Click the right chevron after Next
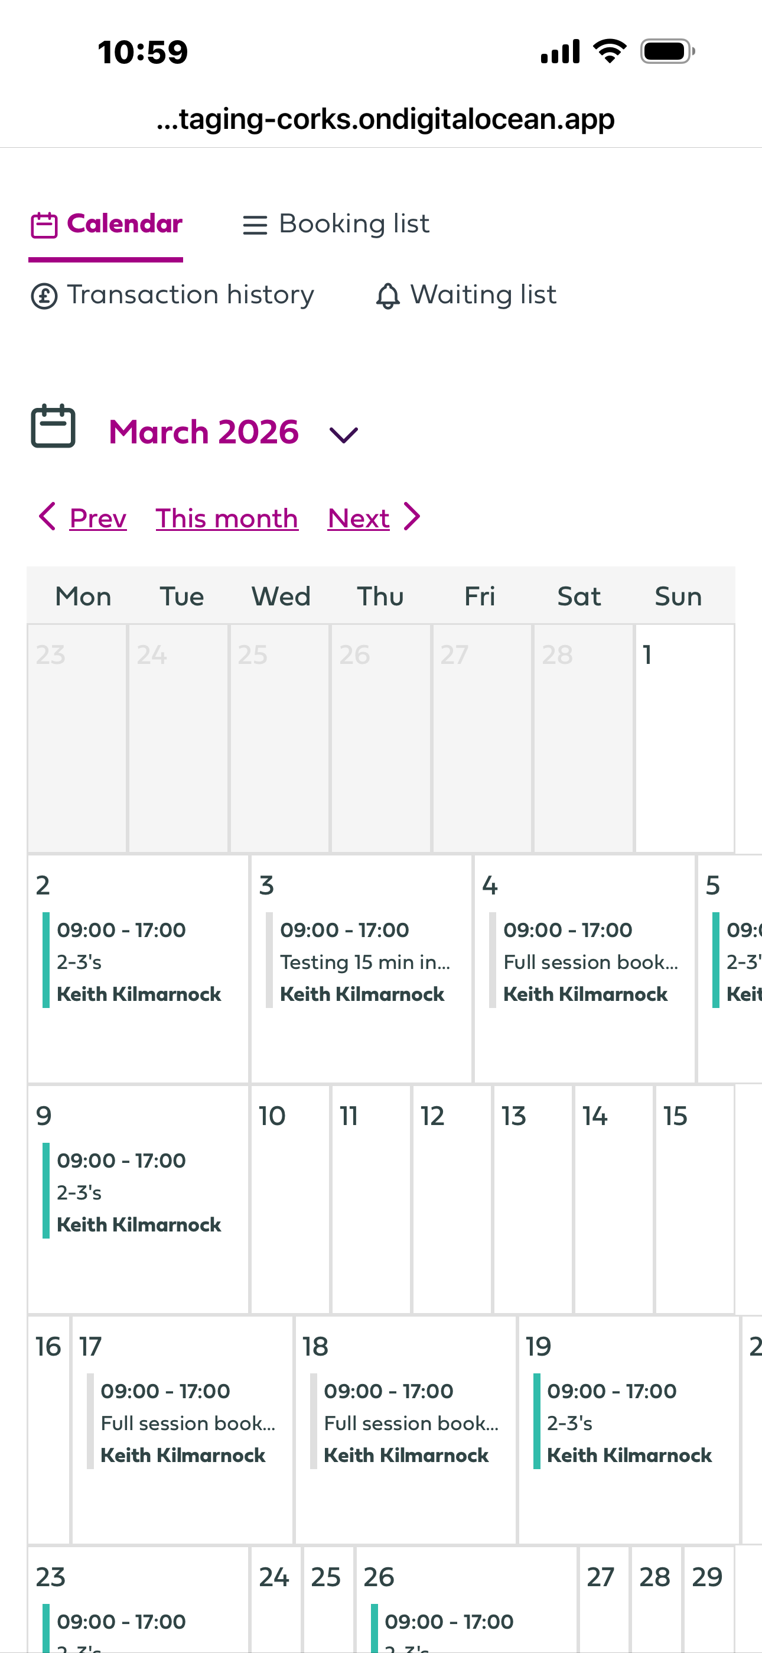Image resolution: width=762 pixels, height=1653 pixels. [412, 517]
